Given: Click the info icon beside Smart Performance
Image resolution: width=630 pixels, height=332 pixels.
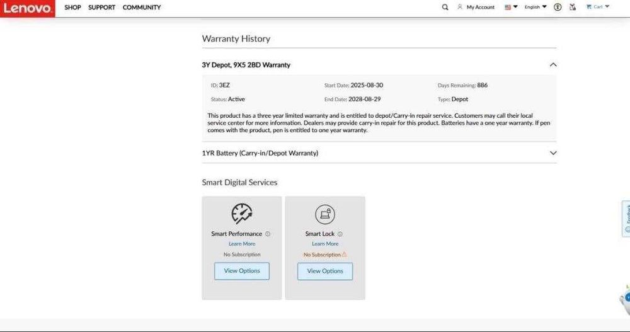Looking at the screenshot, I should tap(268, 234).
